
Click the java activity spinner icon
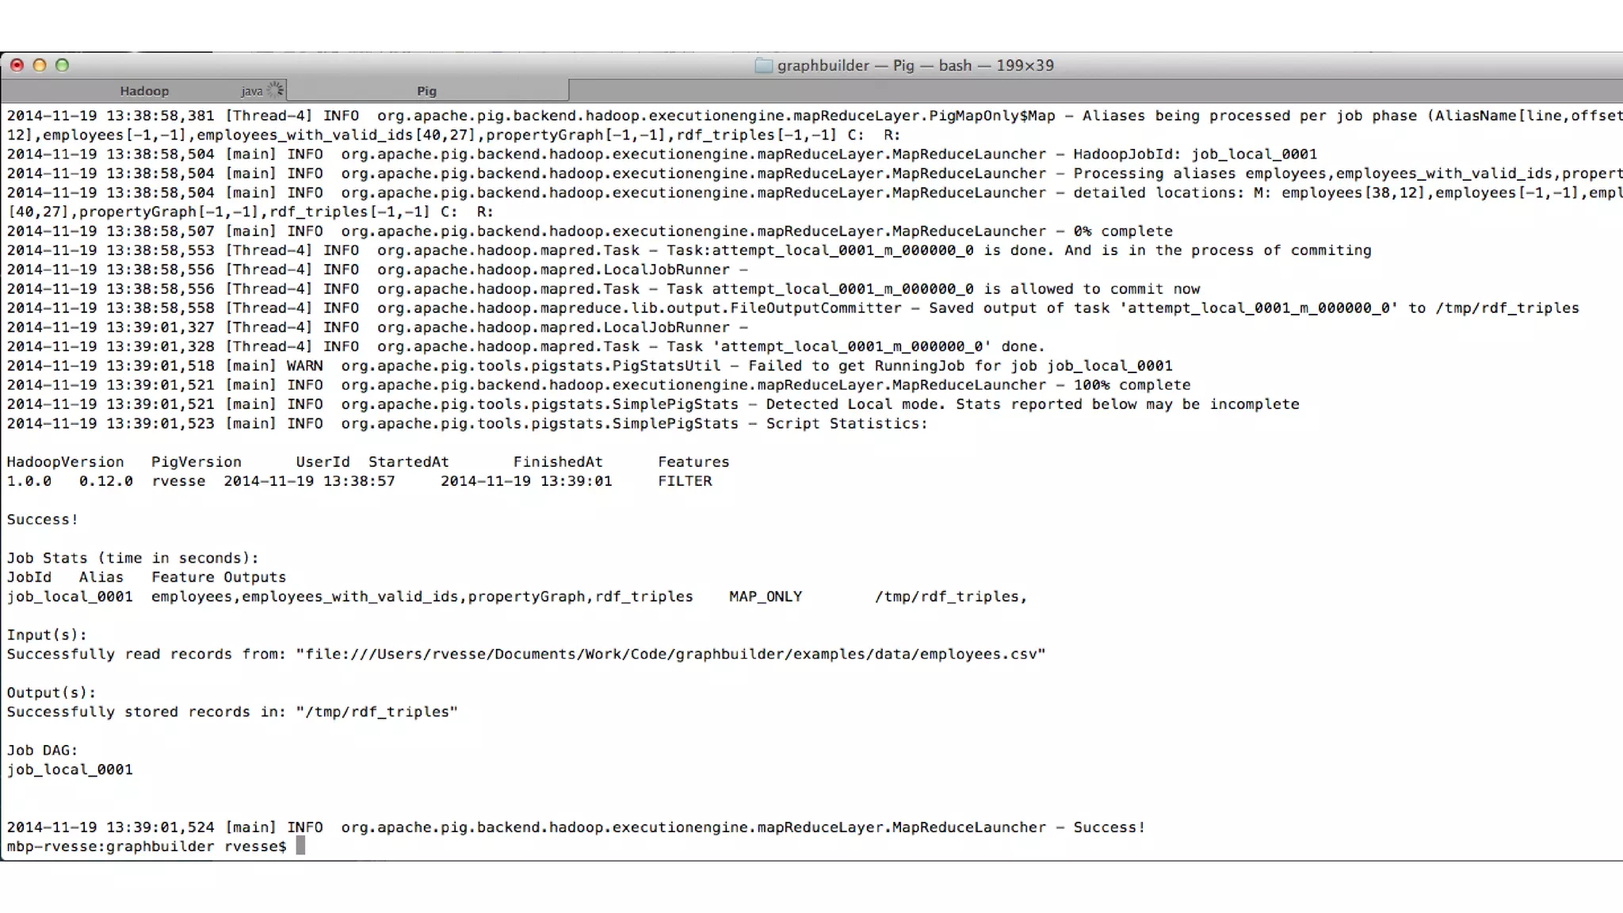pos(275,90)
